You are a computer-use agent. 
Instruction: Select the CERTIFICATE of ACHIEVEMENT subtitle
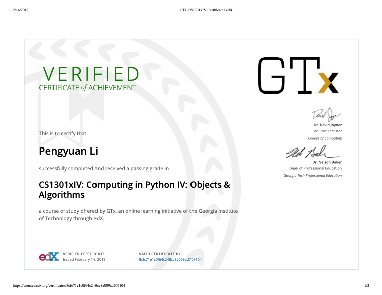[x=87, y=88]
